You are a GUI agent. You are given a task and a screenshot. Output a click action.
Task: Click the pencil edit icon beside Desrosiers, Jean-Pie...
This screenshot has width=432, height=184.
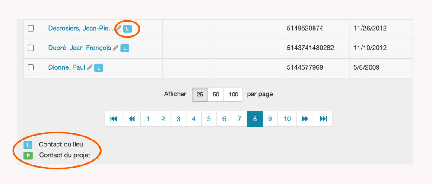(x=119, y=28)
